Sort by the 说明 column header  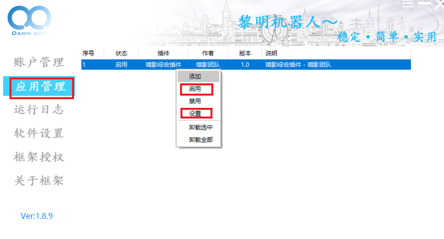click(336, 53)
